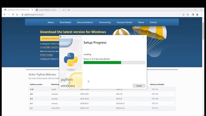The image size is (206, 116).
Task: Open the Events navigation item
Action: click(153, 22)
